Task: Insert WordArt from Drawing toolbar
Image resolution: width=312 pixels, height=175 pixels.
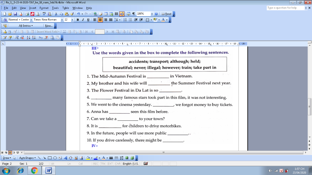Action: tap(66, 158)
